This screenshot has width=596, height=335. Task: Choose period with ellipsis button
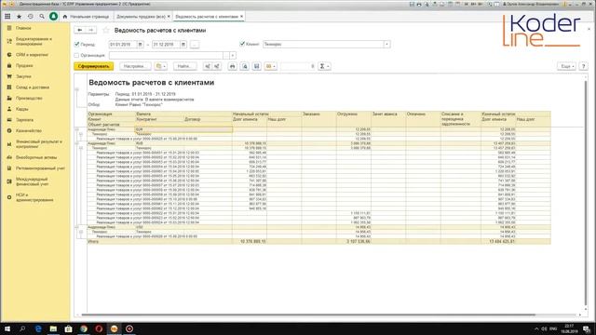click(195, 45)
